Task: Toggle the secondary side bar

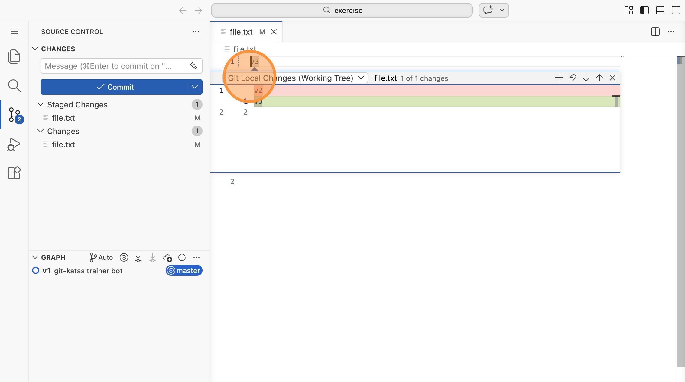Action: point(676,10)
